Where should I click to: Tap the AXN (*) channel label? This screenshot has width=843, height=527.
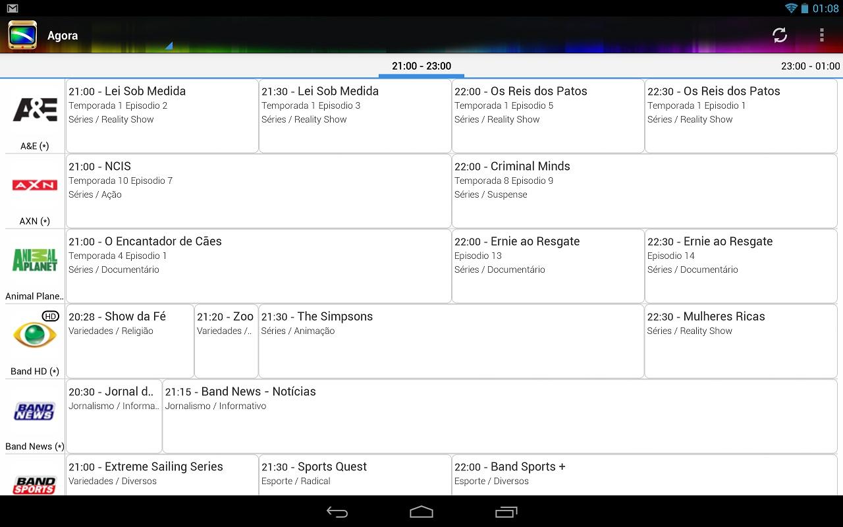(x=35, y=221)
